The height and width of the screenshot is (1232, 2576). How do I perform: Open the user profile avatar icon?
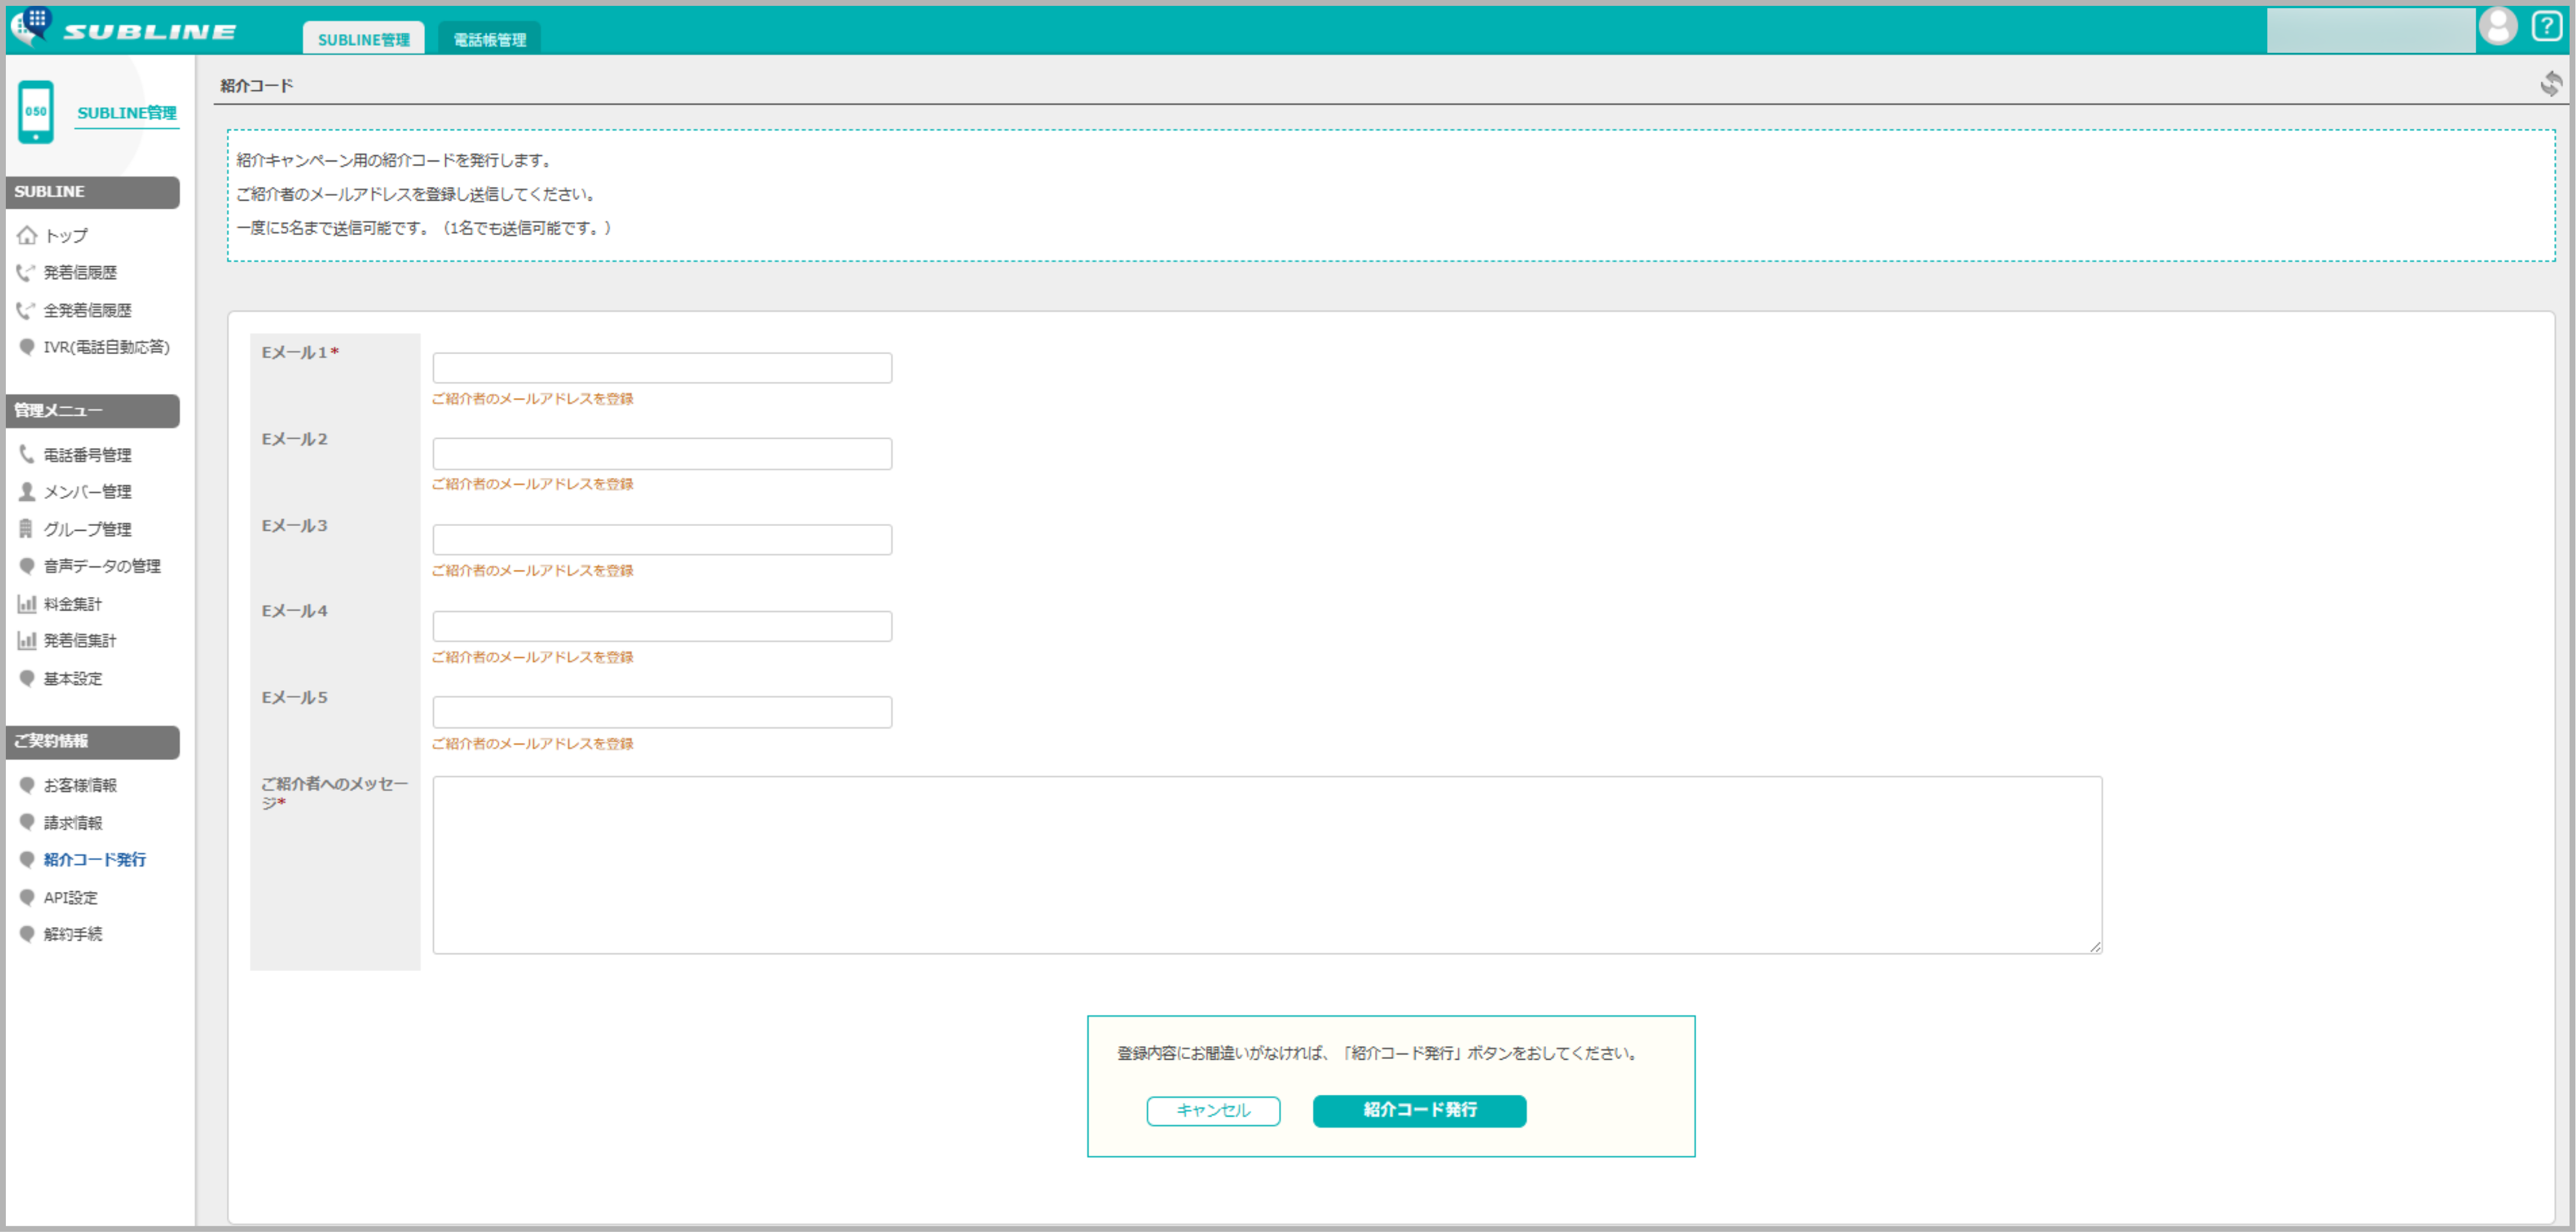(2497, 27)
